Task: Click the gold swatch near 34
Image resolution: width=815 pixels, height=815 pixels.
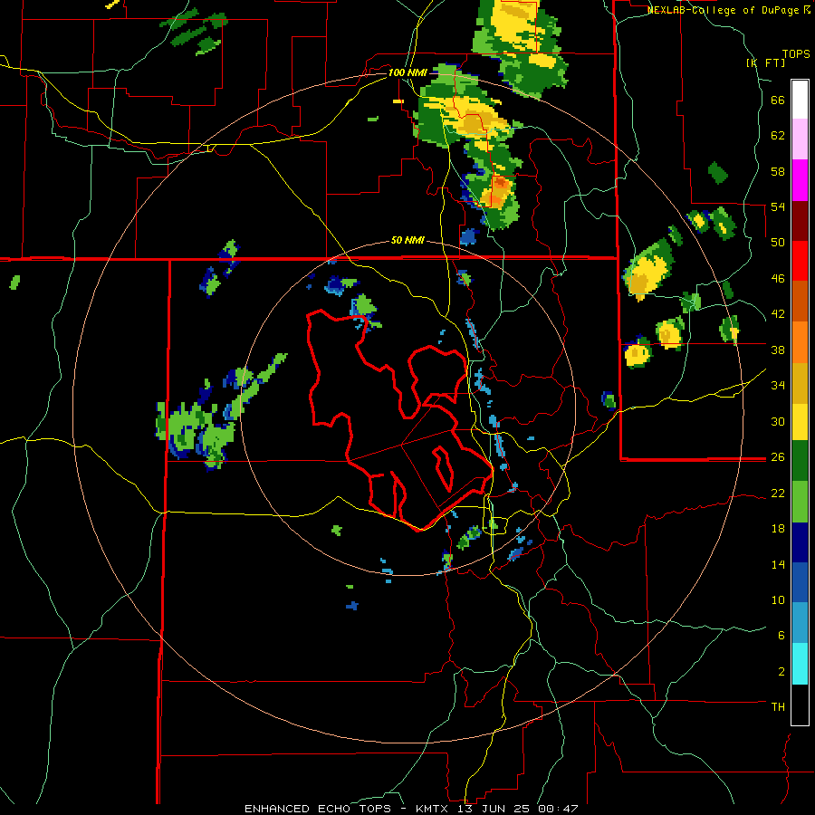Action: click(800, 382)
